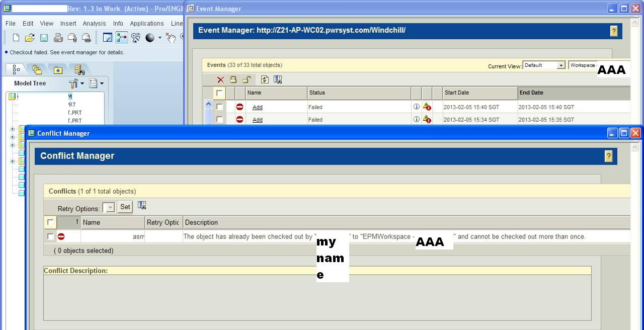Open conflict warning icon for 15:40 event
This screenshot has height=330, width=644.
point(427,107)
